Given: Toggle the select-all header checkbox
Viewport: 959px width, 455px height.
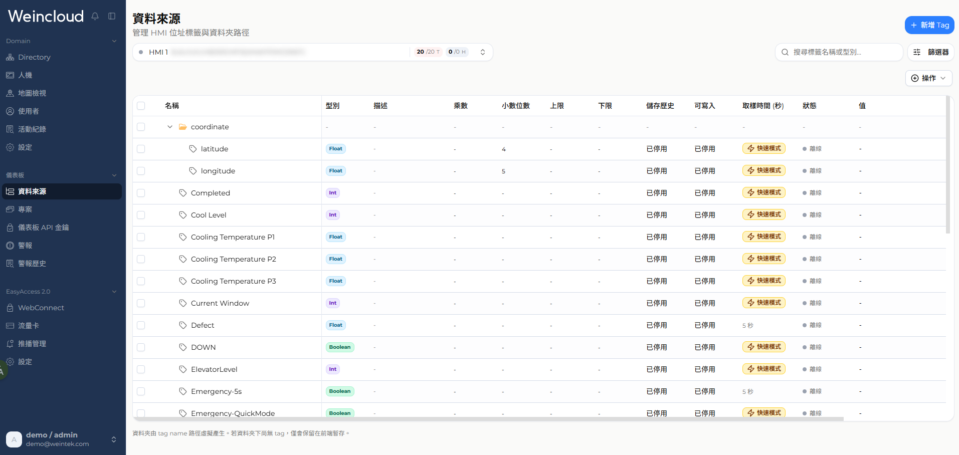Looking at the screenshot, I should tap(141, 106).
